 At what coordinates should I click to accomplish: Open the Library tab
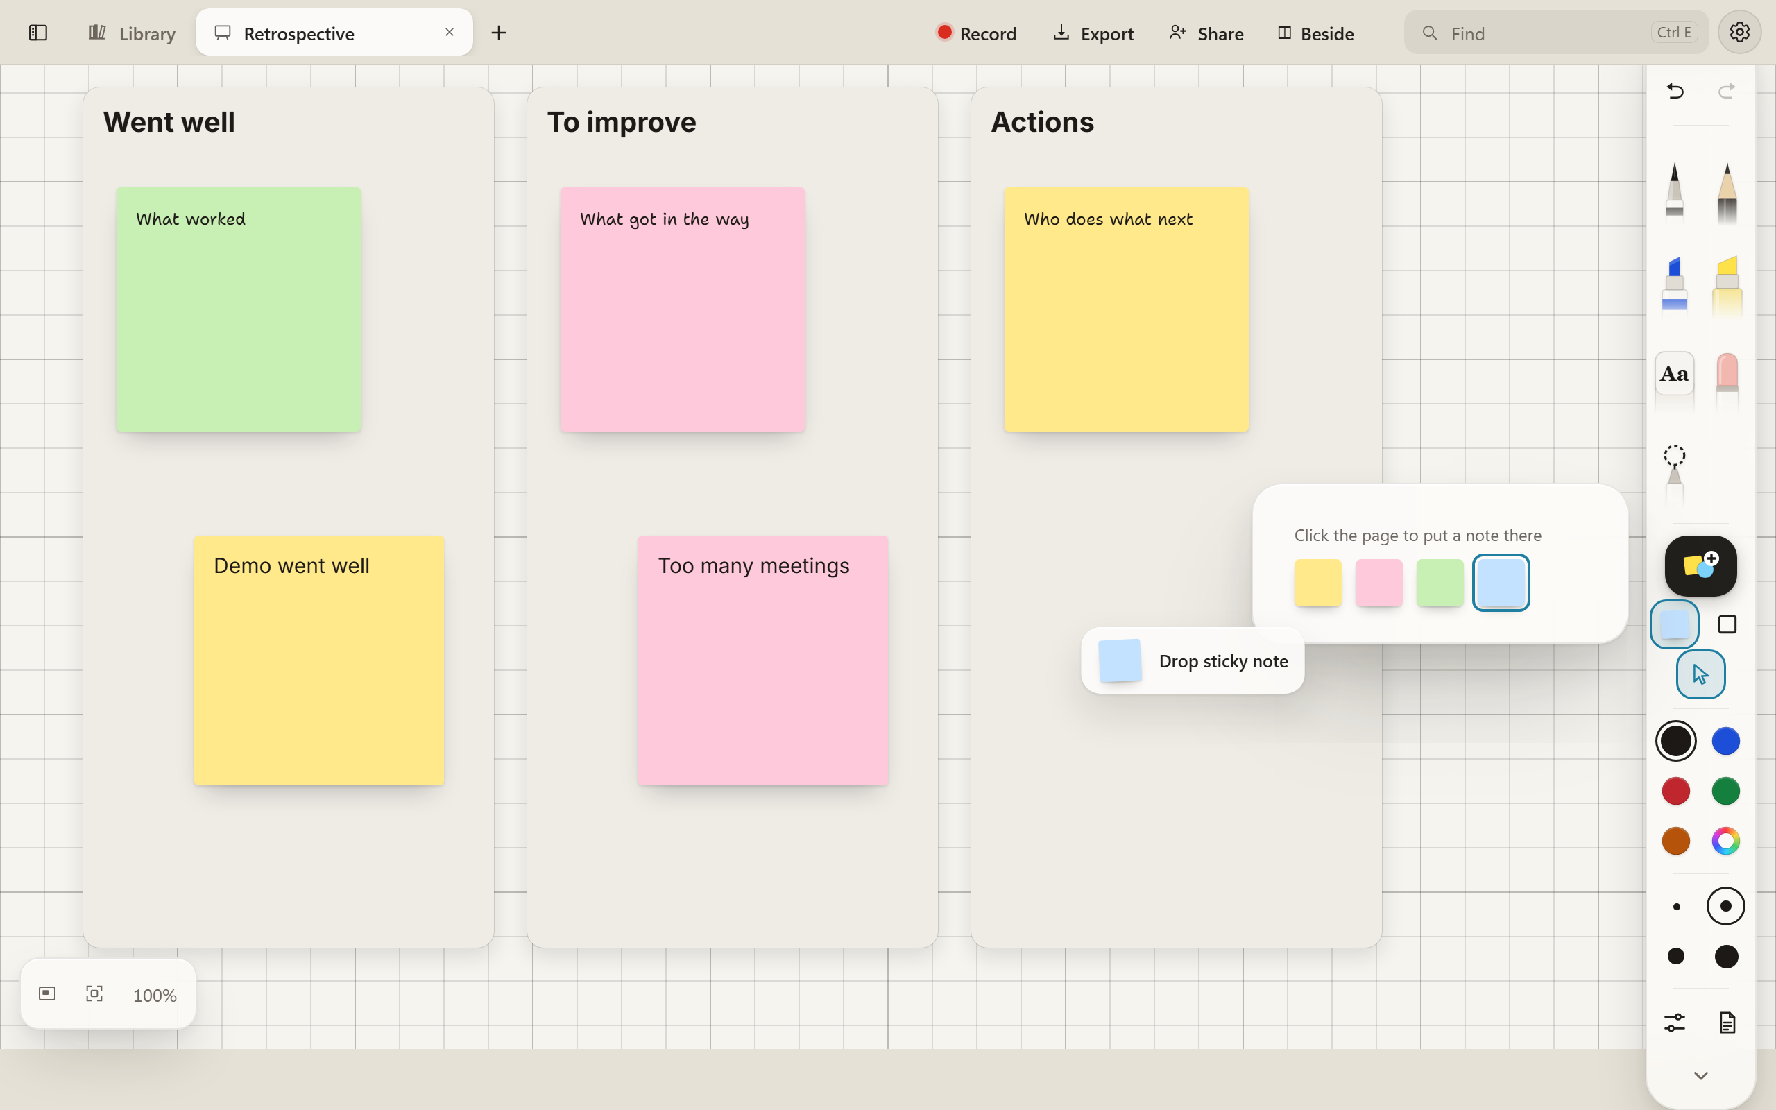point(132,33)
